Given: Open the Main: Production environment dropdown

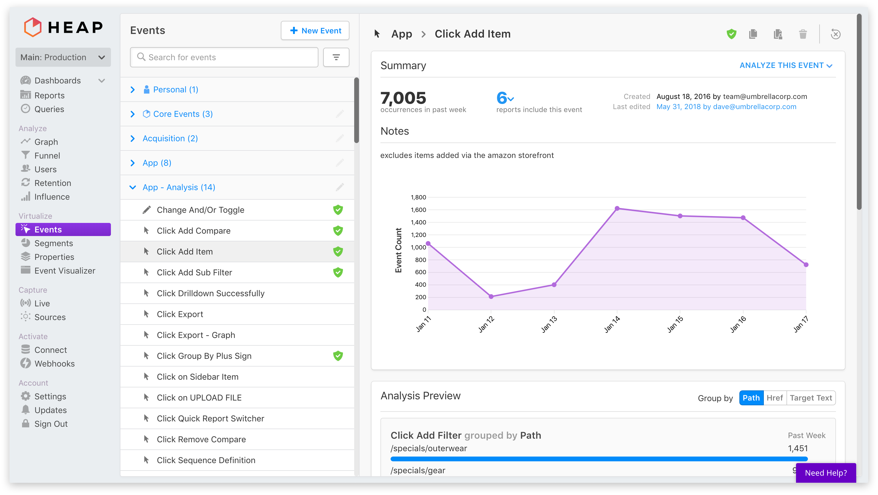Looking at the screenshot, I should click(x=63, y=57).
